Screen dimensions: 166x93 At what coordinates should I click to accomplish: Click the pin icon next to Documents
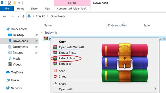click(x=36, y=47)
